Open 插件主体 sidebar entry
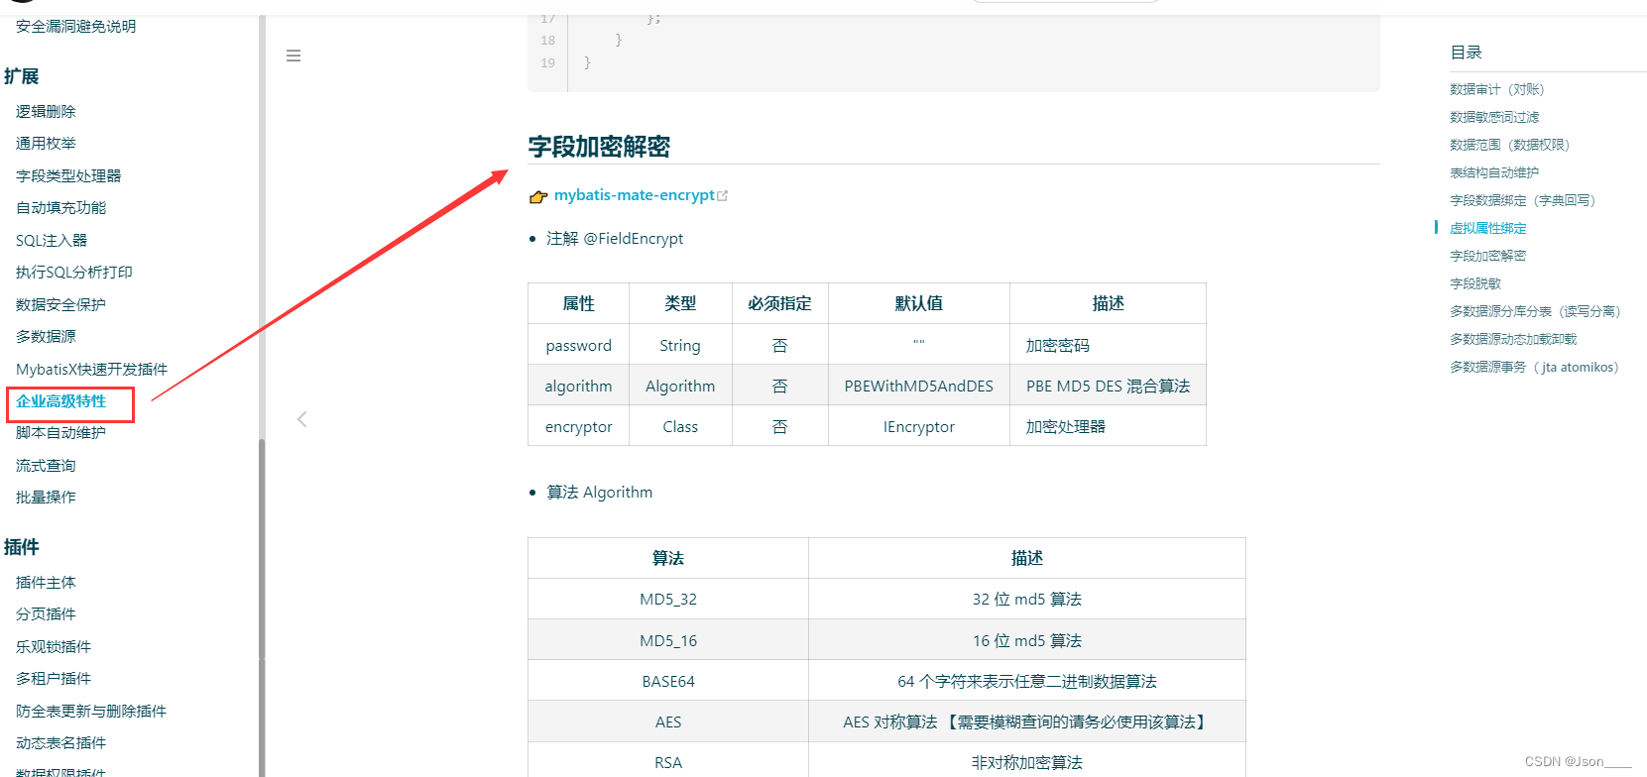The height and width of the screenshot is (777, 1647). coord(46,582)
